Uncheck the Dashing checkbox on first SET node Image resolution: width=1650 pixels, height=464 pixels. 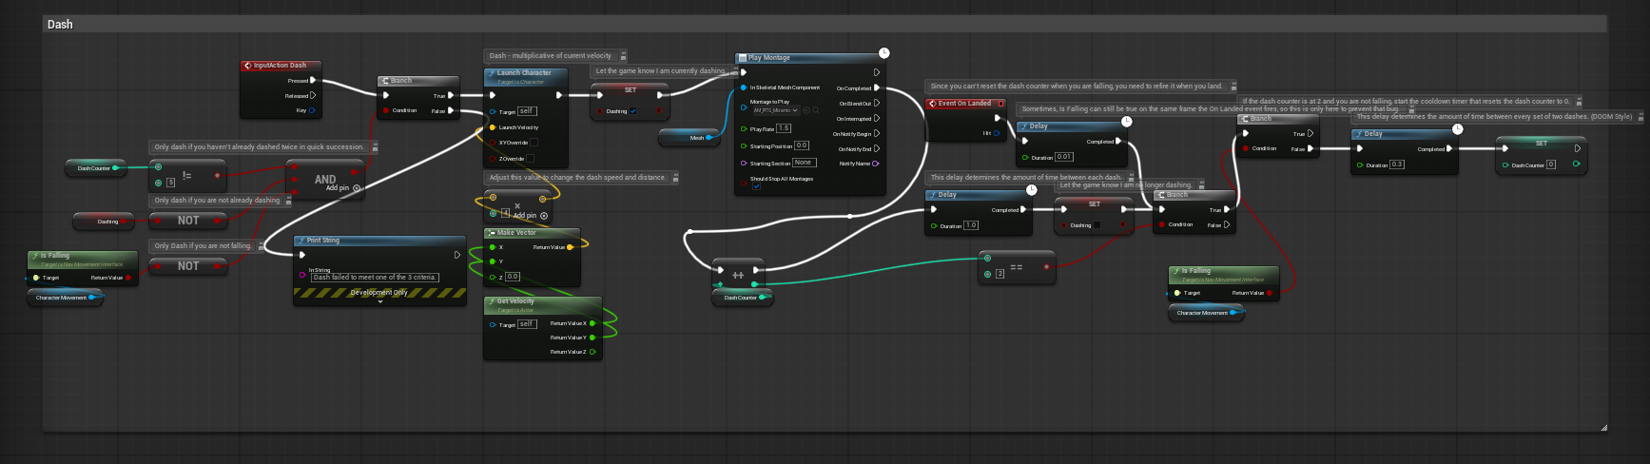633,111
